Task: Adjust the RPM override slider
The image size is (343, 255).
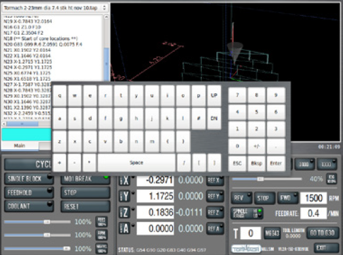Action: click(x=37, y=235)
